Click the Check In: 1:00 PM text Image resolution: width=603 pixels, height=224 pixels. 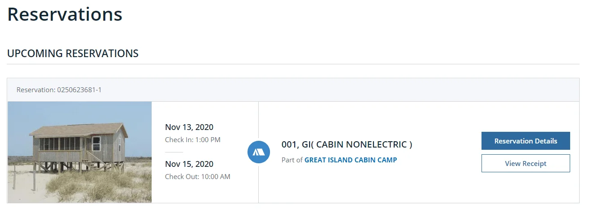coord(193,139)
